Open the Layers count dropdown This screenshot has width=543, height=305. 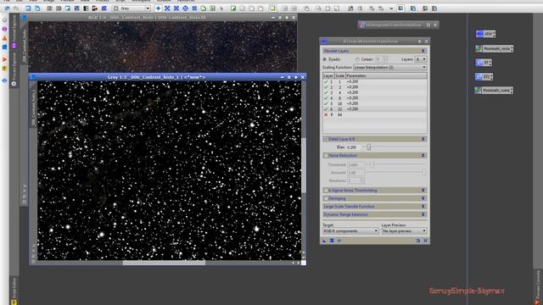coord(421,59)
